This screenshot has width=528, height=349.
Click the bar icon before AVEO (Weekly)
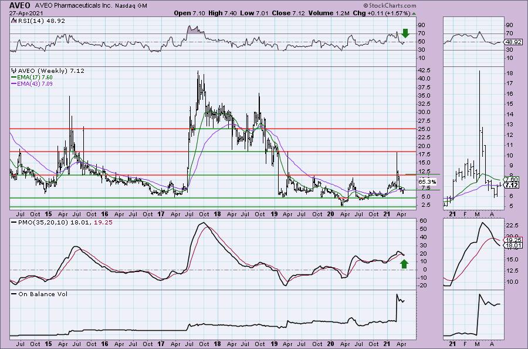13,71
